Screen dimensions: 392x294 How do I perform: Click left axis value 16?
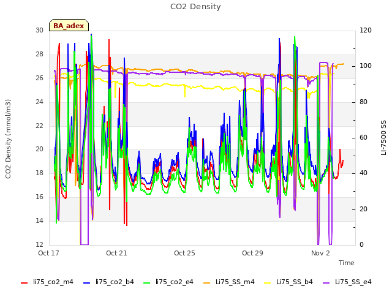point(39,197)
